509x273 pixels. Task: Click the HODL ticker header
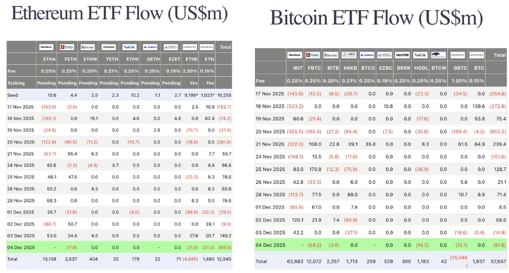click(421, 69)
